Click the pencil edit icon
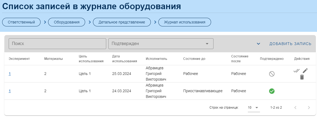This screenshot has width=317, height=117. coord(305,71)
